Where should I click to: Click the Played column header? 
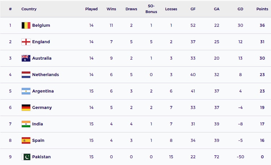91,9
